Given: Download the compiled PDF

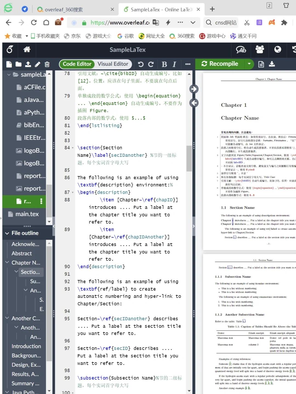Looking at the screenshot, I should pos(272,64).
